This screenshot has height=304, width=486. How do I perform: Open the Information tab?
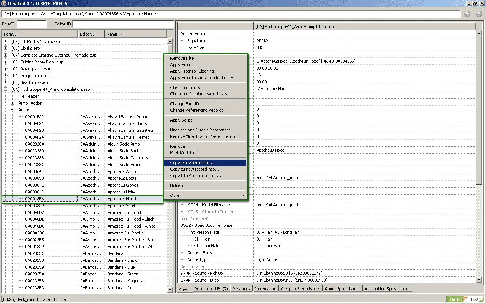coord(265,289)
